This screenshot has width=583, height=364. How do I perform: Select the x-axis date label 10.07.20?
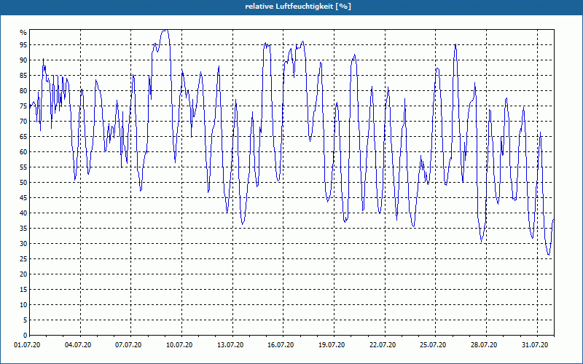[x=179, y=345]
